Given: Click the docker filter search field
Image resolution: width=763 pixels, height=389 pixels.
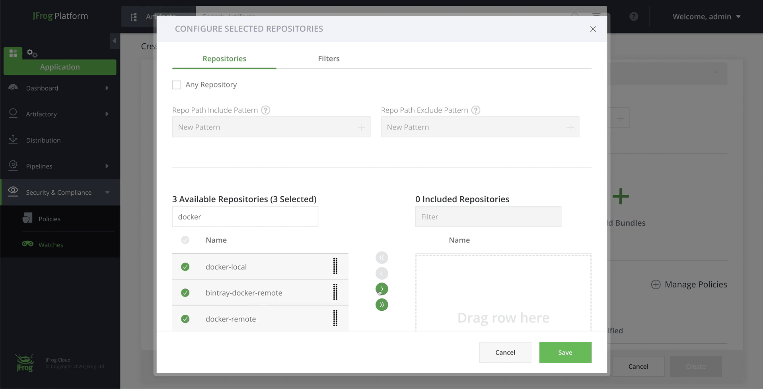Looking at the screenshot, I should tap(245, 217).
